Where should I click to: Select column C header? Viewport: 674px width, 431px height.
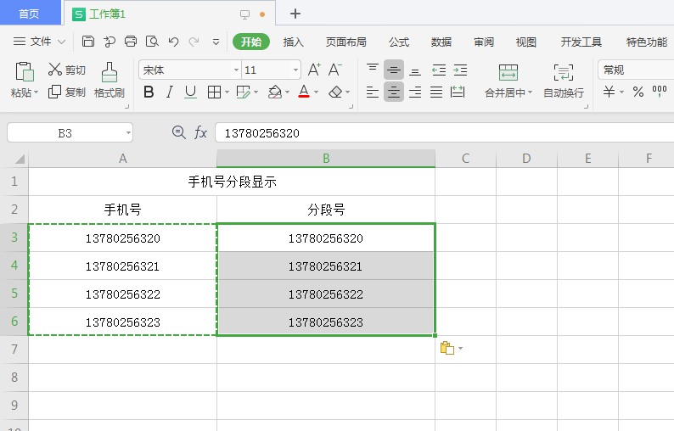[465, 159]
